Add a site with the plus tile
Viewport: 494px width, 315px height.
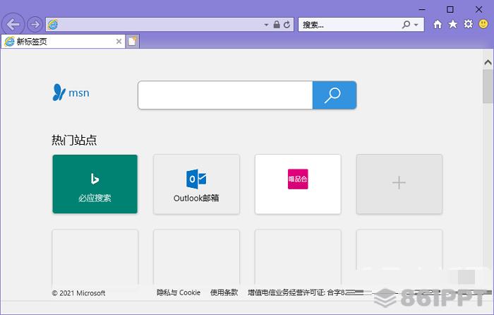point(399,184)
